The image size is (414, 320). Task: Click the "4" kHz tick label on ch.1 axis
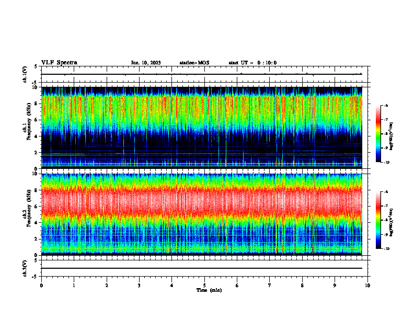37,136
